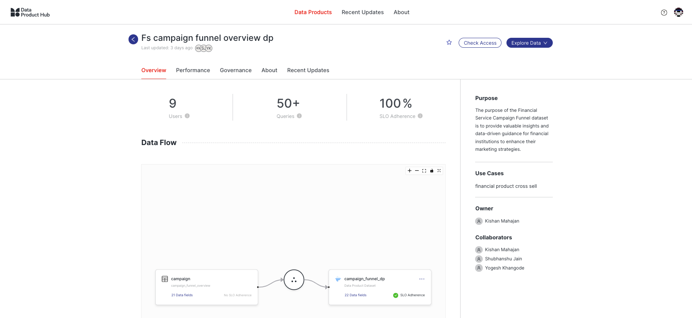Click the KM collaborator avatar badge

point(198,48)
